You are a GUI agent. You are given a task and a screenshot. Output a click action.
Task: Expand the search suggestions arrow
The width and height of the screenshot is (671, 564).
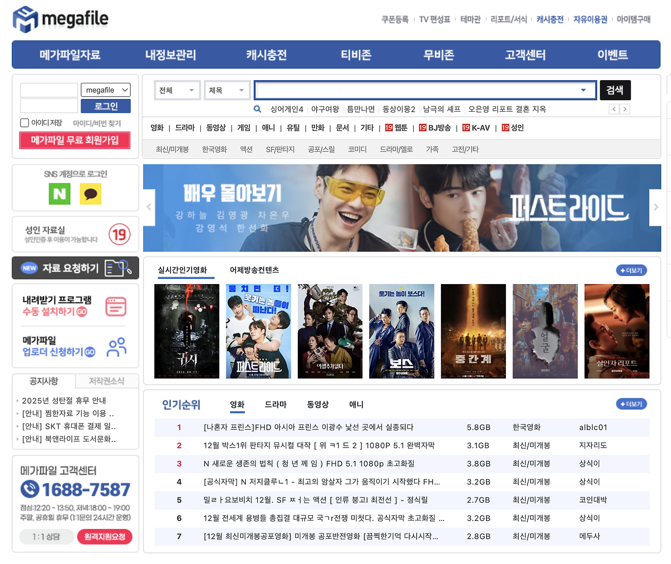tap(584, 90)
